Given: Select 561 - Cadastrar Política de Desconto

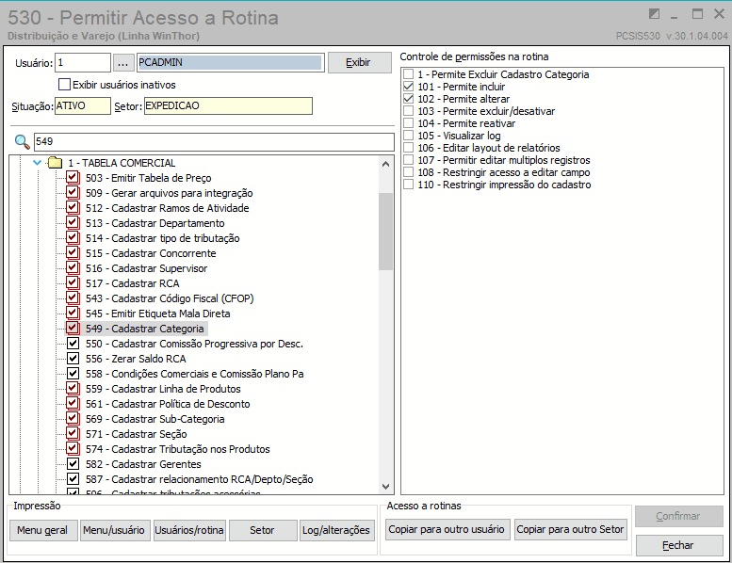Looking at the screenshot, I should tap(168, 404).
